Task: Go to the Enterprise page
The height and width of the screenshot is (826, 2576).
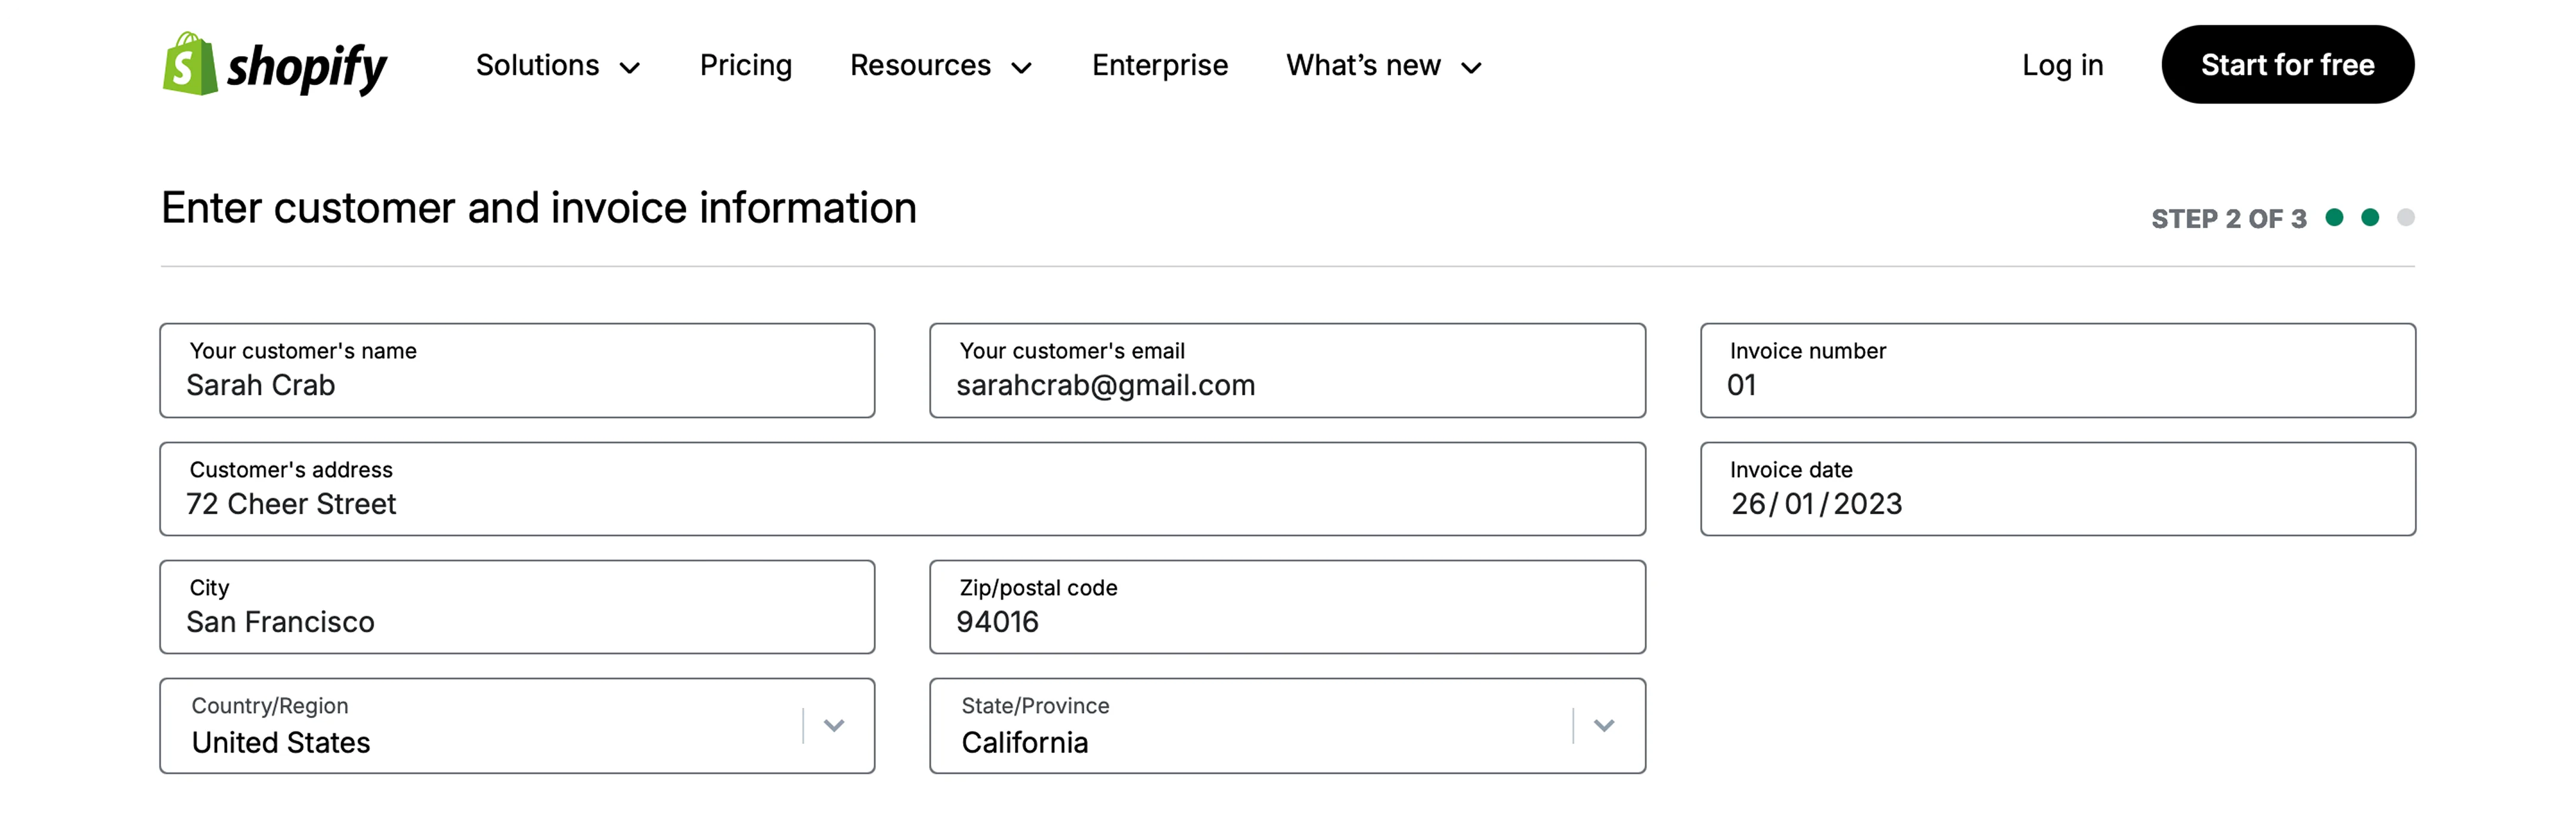Action: 1159,65
